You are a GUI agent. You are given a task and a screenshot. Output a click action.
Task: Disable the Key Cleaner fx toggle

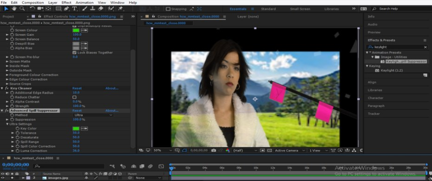click(x=7, y=88)
